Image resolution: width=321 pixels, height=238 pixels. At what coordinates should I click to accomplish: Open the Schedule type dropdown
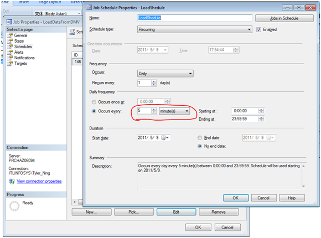(194, 29)
